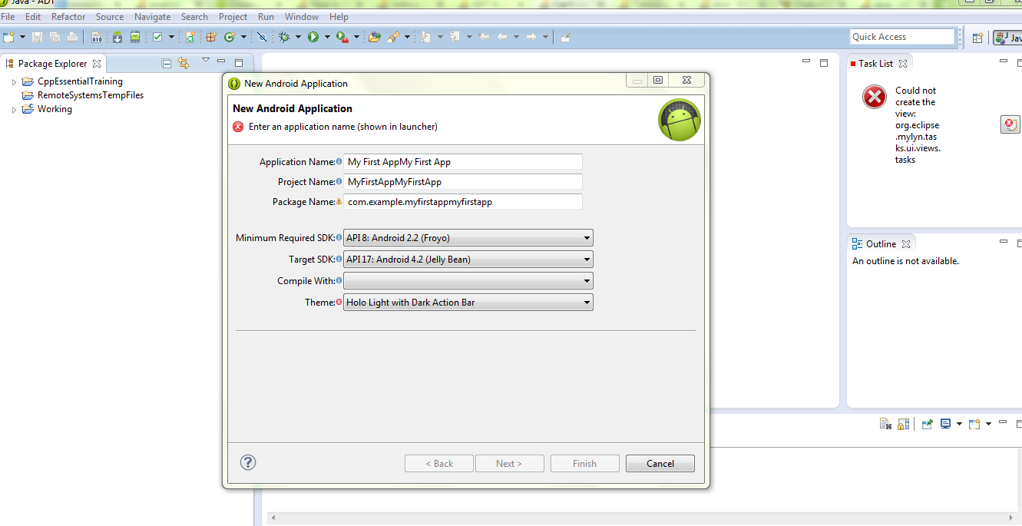Click the Open Console icon

[x=974, y=424]
